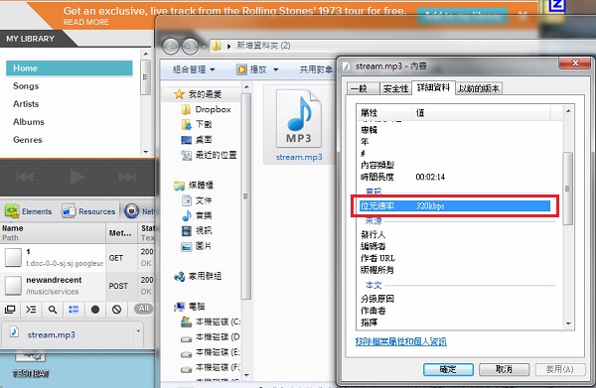Toggle the network record dot button
Screen dimensions: 596x388
(95, 310)
